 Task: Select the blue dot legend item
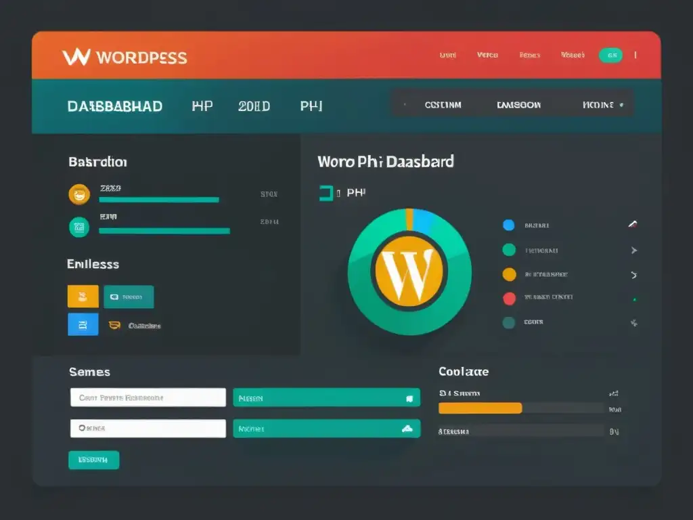pyautogui.click(x=509, y=225)
